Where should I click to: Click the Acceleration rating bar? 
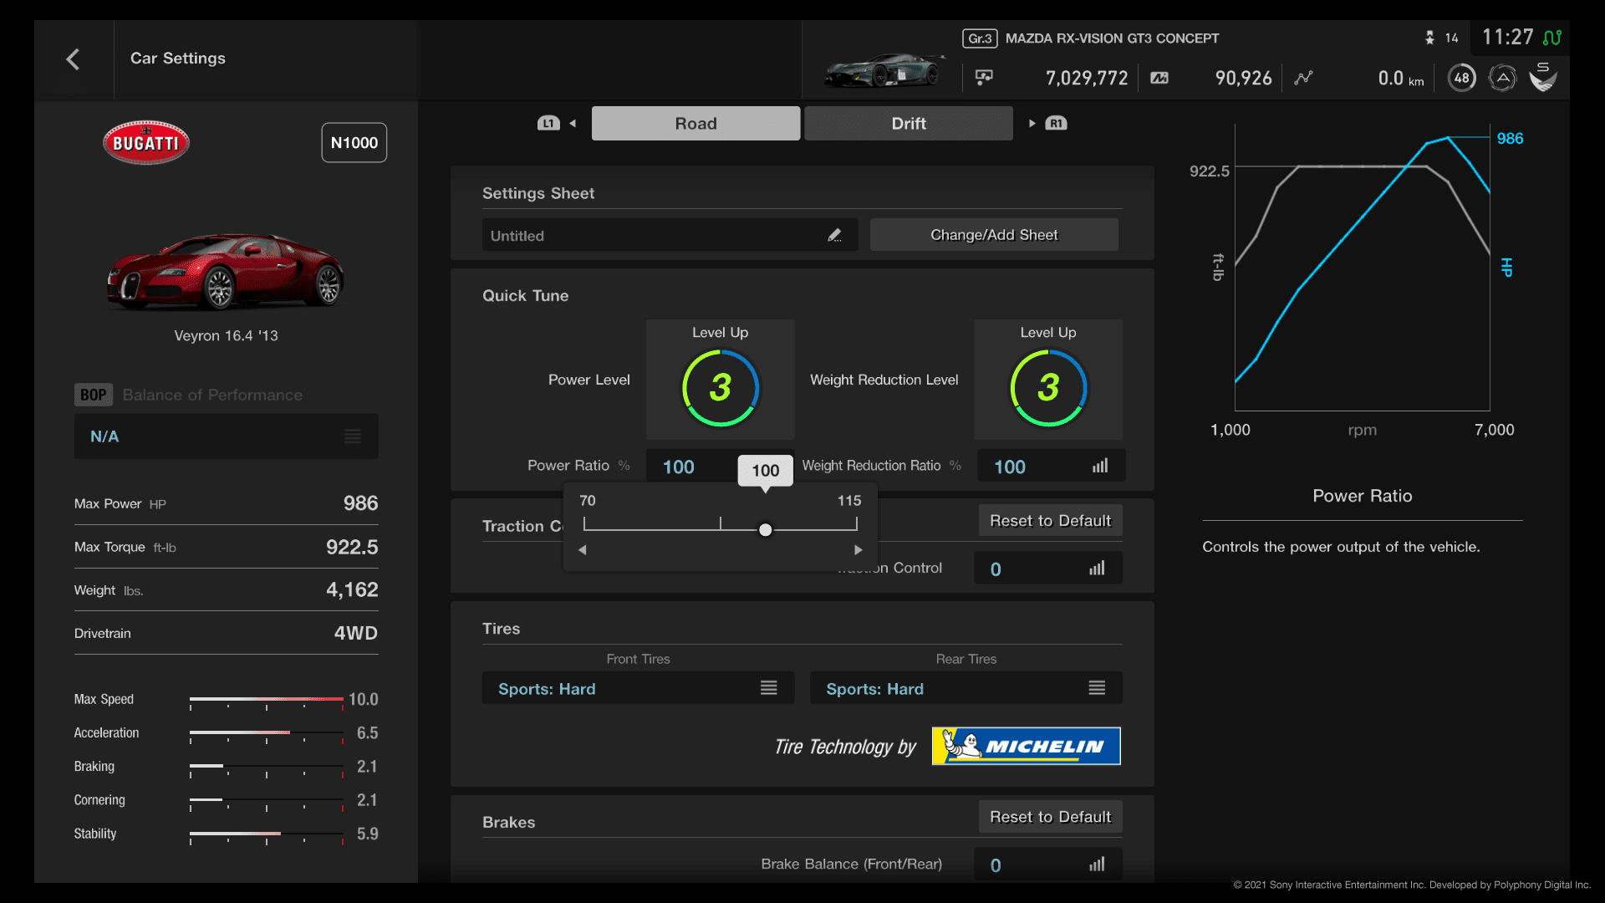(x=267, y=733)
